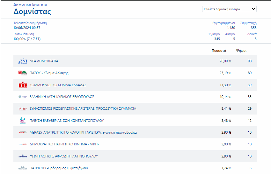
Task: Click the Δομνίστας heading
Action: (32, 12)
